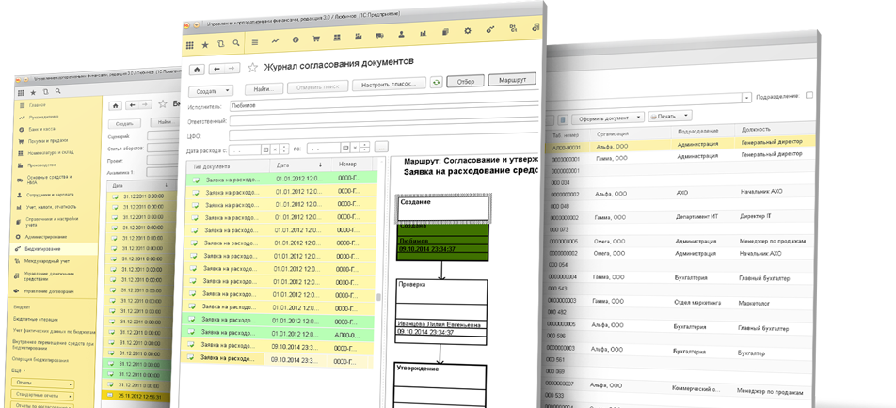The height and width of the screenshot is (408, 896).
Task: Open the sections grid menu icon
Action: tap(189, 44)
